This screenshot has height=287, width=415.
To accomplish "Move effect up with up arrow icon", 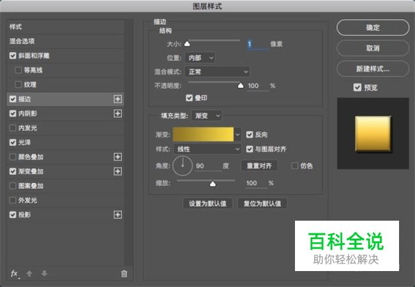I will (x=29, y=274).
